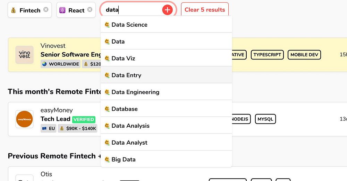
Task: Click the TYPESCRIPT tag on Vinovest job
Action: click(x=267, y=55)
